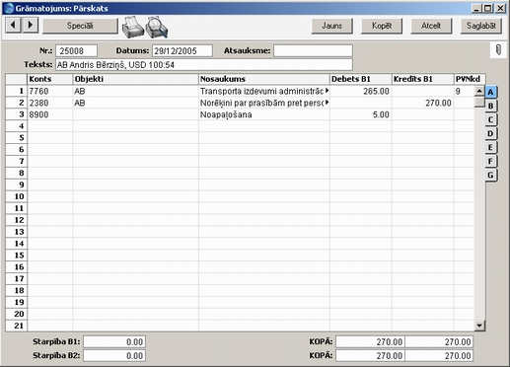Go to the previous record arrow
The image size is (510, 367).
(13, 25)
